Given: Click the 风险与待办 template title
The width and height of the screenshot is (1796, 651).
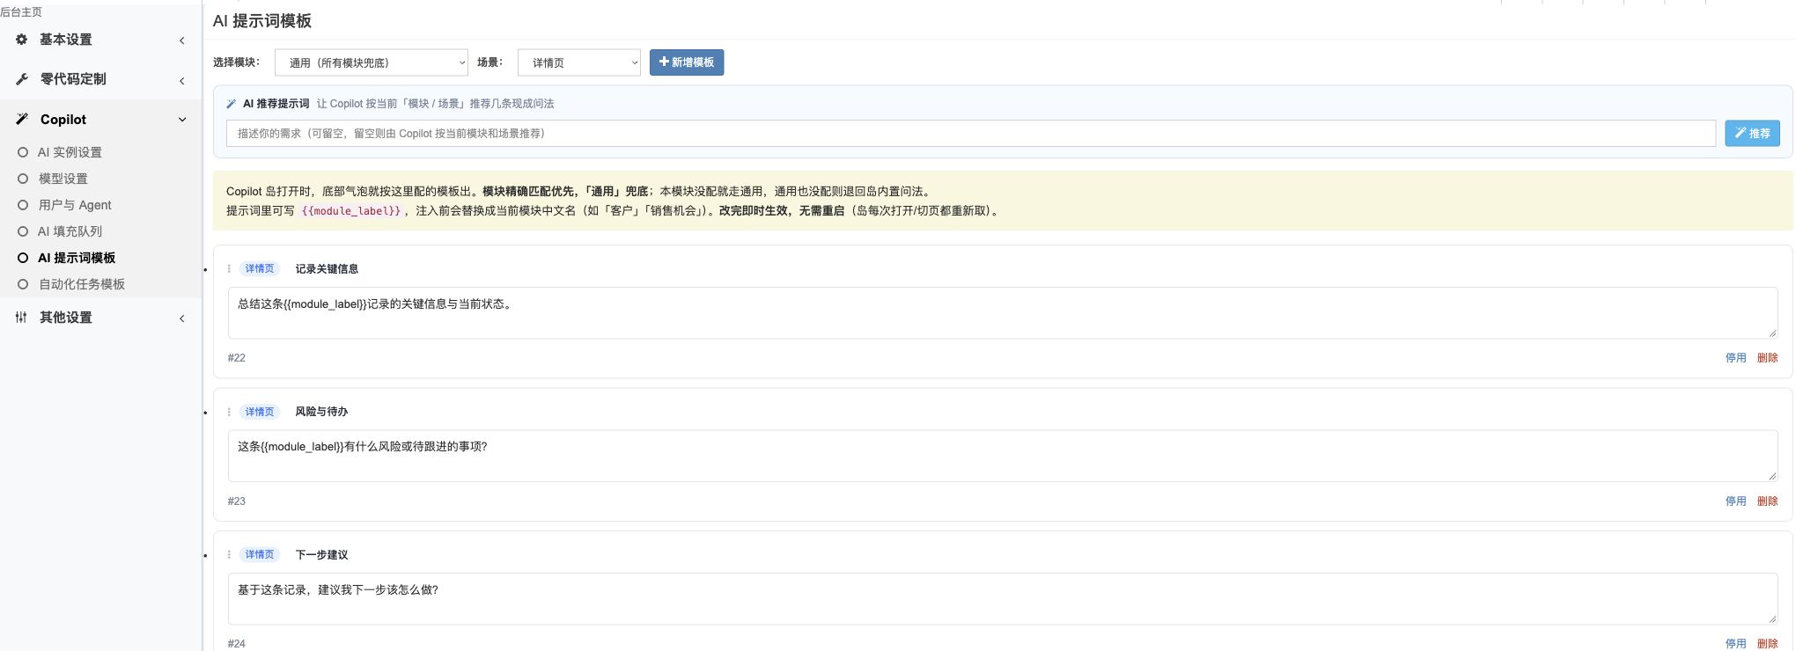Looking at the screenshot, I should 321,412.
